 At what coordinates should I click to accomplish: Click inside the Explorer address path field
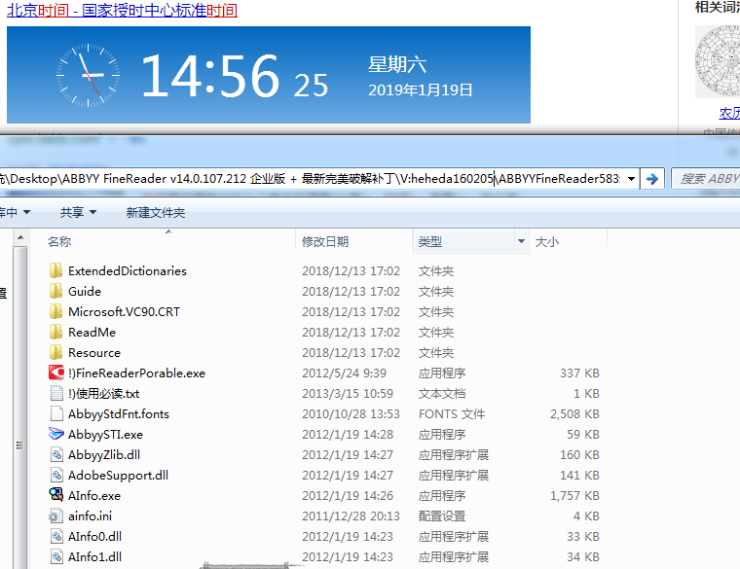coord(312,179)
